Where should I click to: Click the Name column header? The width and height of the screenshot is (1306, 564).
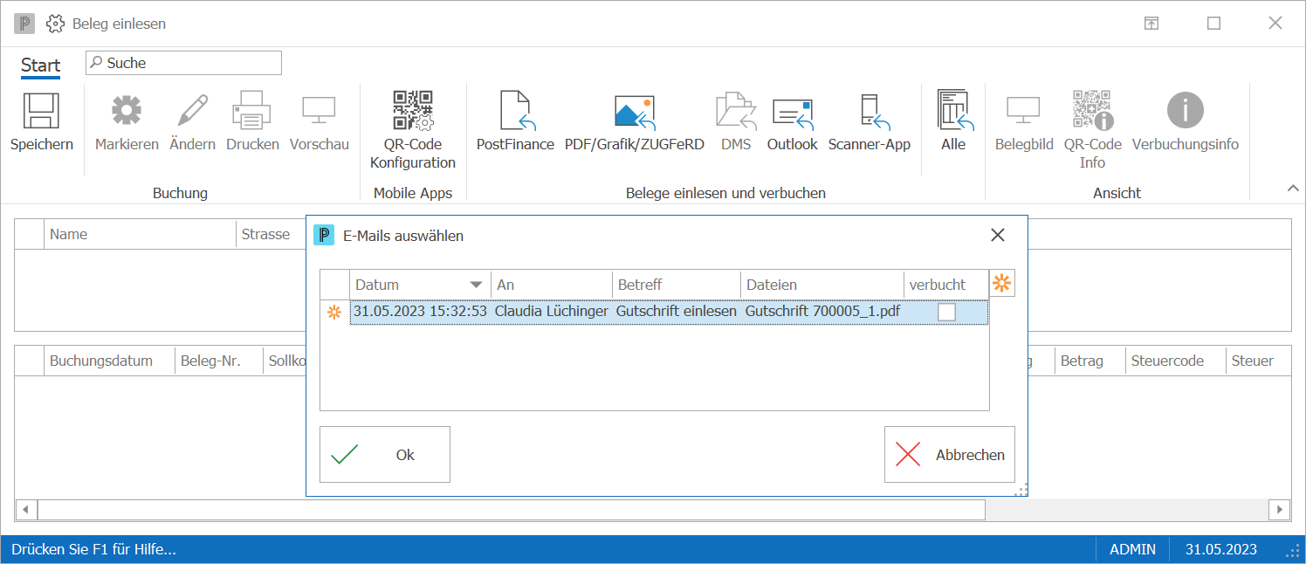(x=140, y=234)
